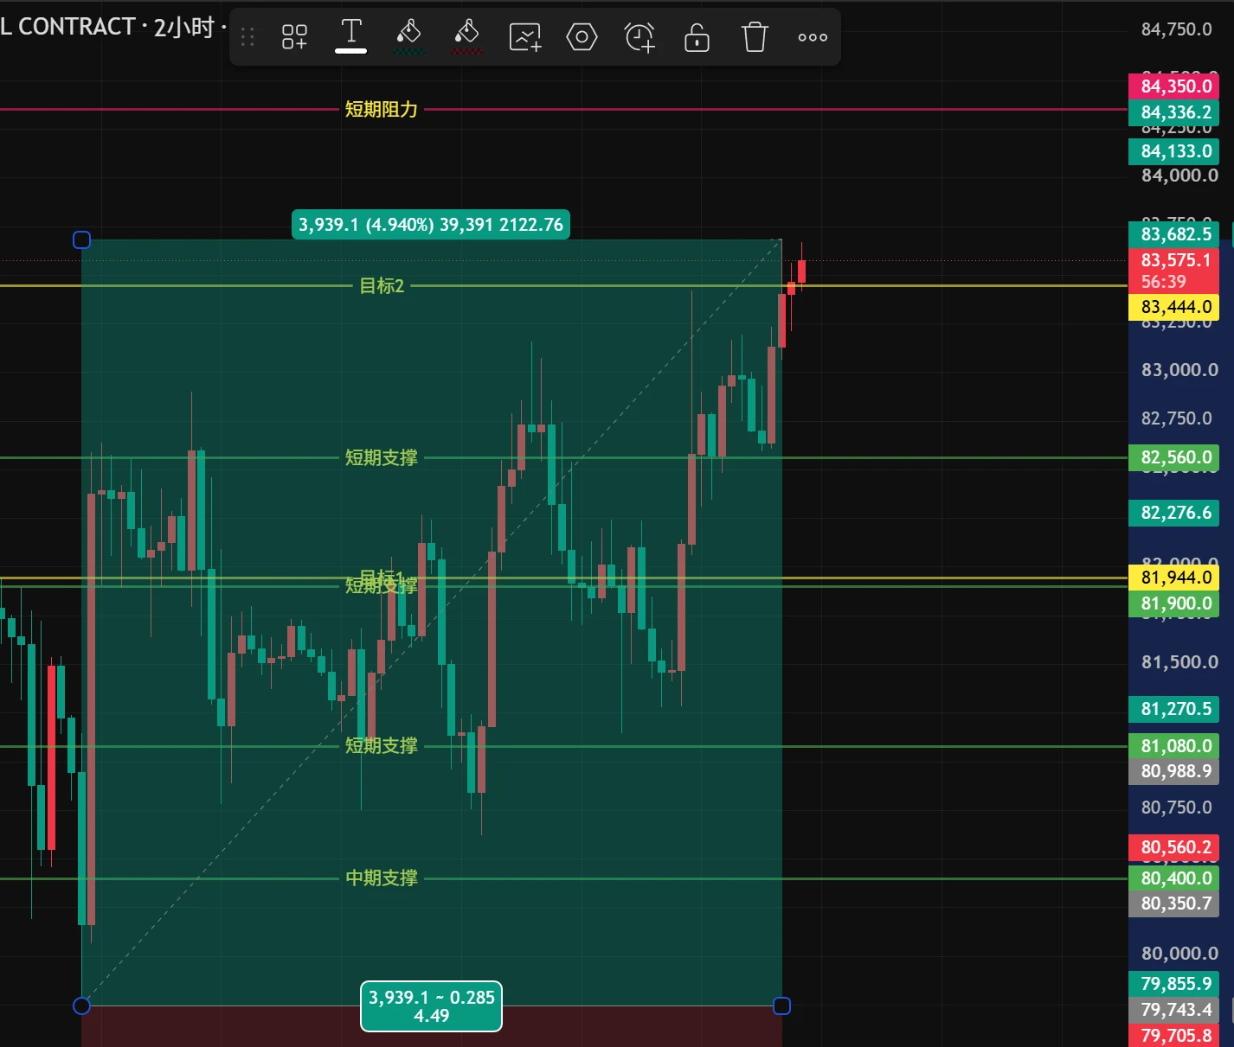Click the bottom label 3,939.1 ~ 0.285

coord(431,1006)
